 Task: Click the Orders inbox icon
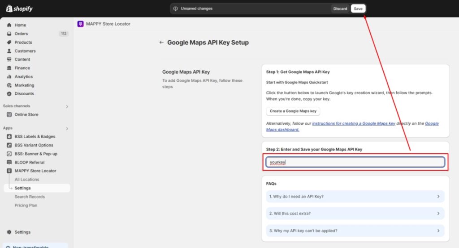9,34
